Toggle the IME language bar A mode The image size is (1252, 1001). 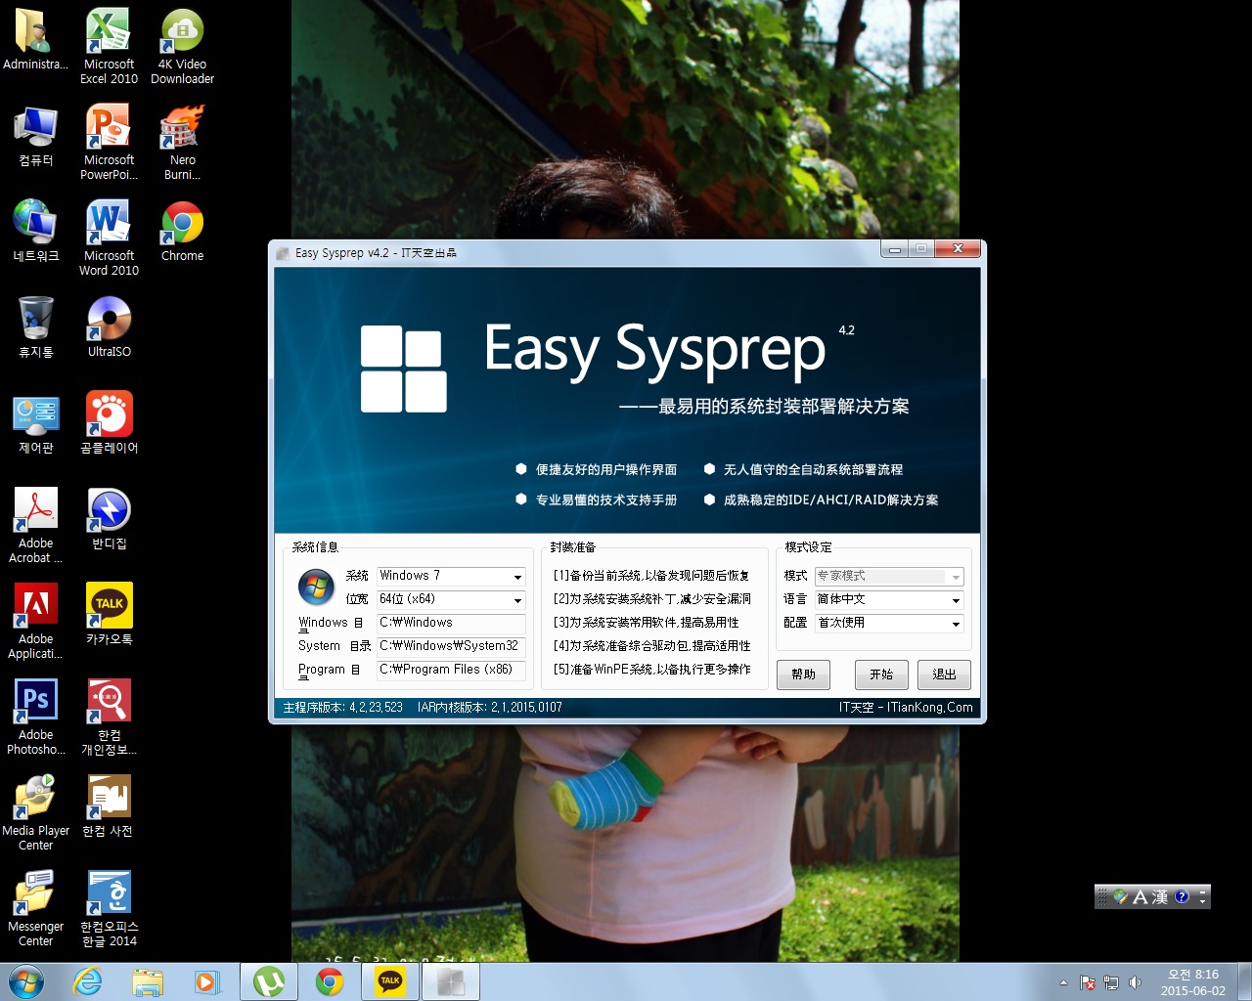point(1140,896)
